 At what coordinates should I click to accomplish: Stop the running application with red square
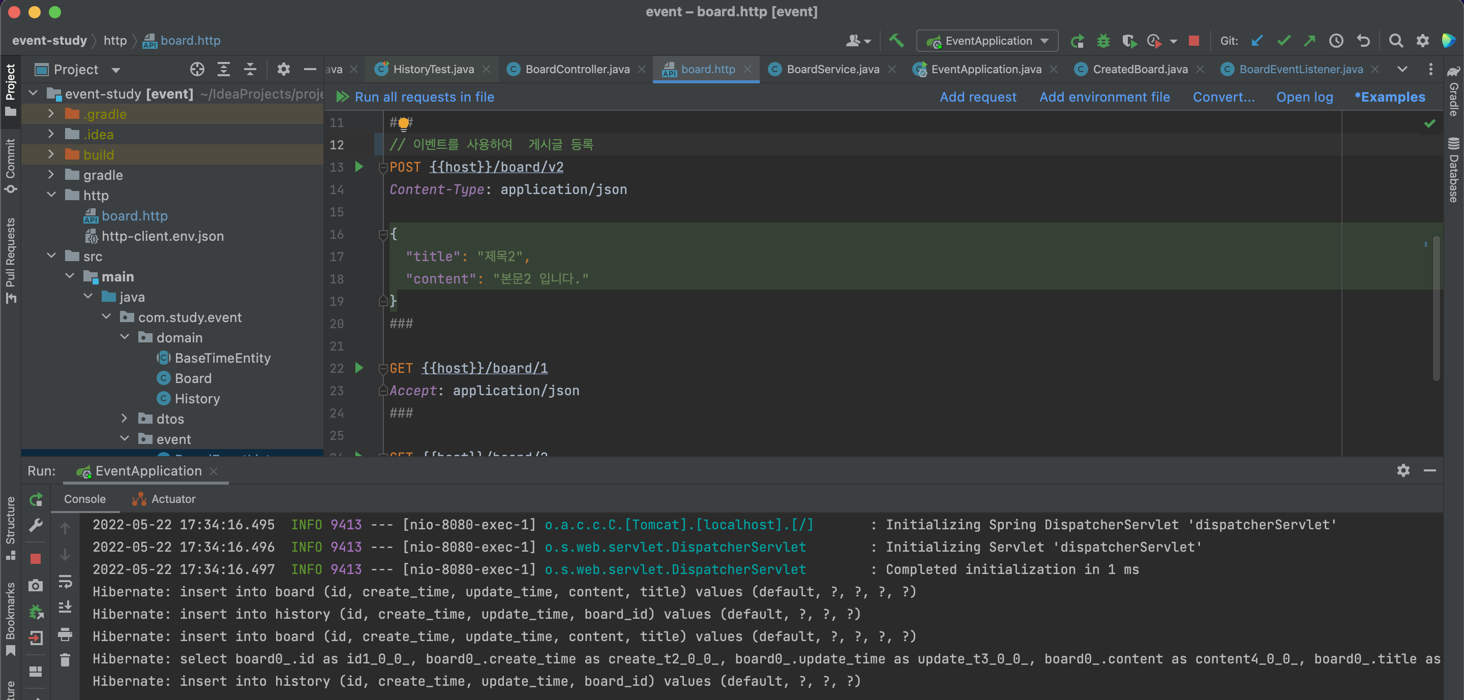click(x=1193, y=41)
